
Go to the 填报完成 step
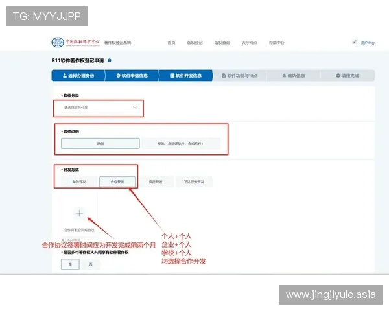click(348, 76)
